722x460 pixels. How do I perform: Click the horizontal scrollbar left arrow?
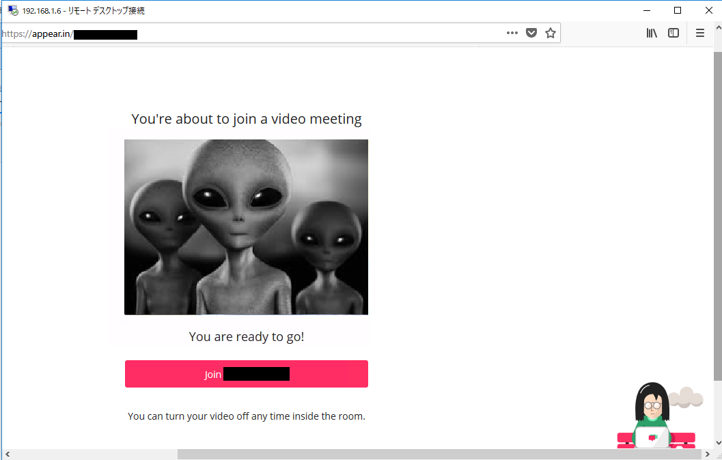pyautogui.click(x=7, y=455)
